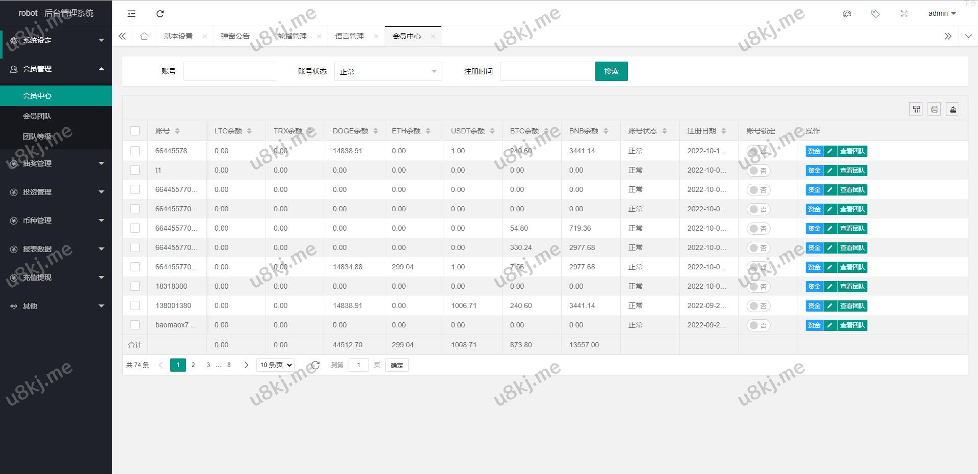Go to home tab icon
Image resolution: width=978 pixels, height=474 pixels.
144,36
